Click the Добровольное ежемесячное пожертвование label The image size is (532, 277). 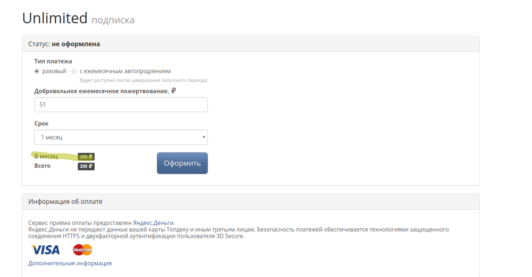point(102,91)
